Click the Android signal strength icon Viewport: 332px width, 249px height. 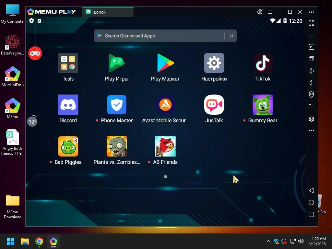pos(278,21)
